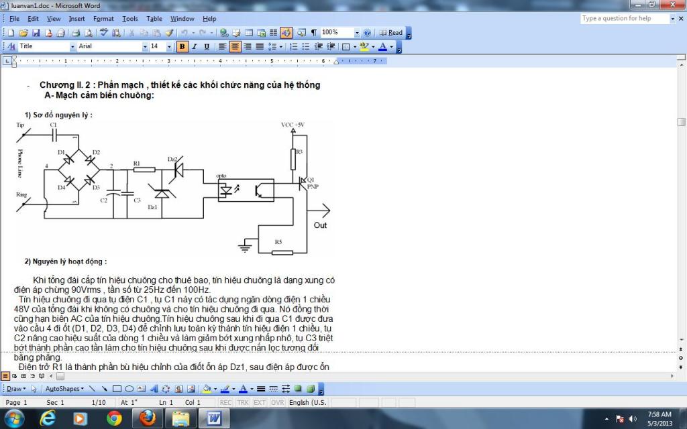Click the Decrease Indent icon
The height and width of the screenshot is (429, 687).
(319, 46)
